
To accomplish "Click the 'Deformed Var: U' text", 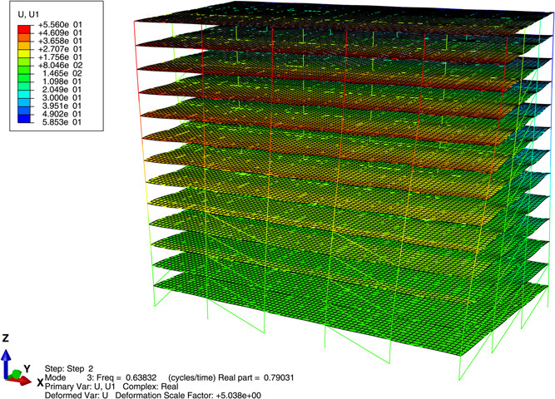I will tap(77, 395).
